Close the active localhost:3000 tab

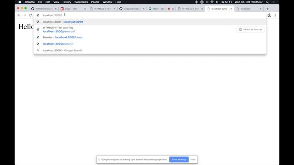(231, 9)
